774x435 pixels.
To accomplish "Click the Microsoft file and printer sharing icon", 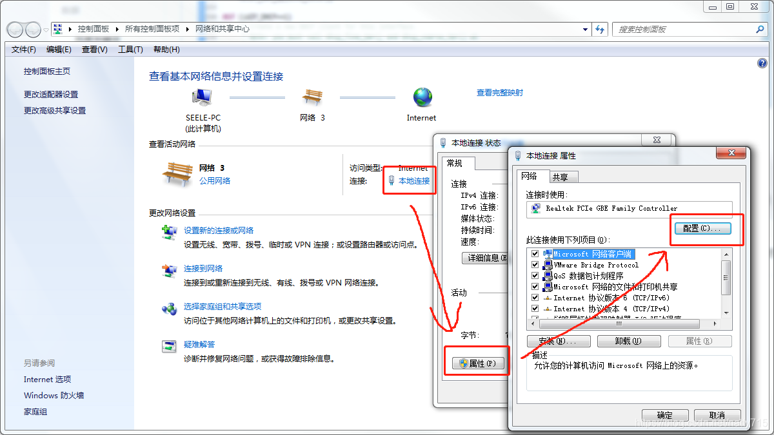I will click(548, 287).
